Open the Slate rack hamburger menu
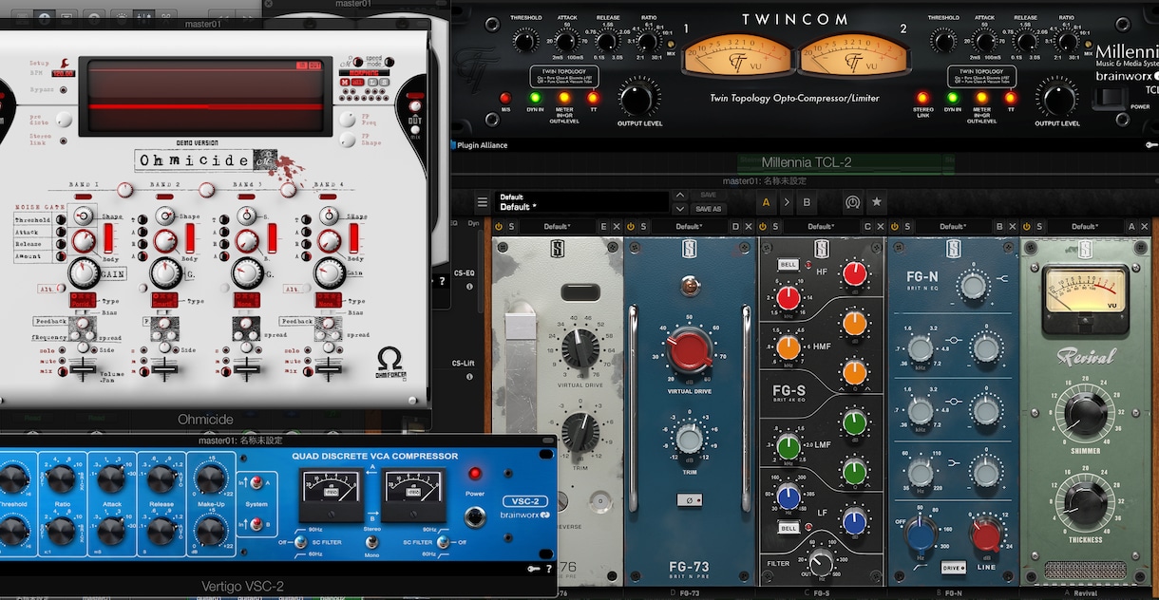Viewport: 1159px width, 600px height. (x=483, y=202)
